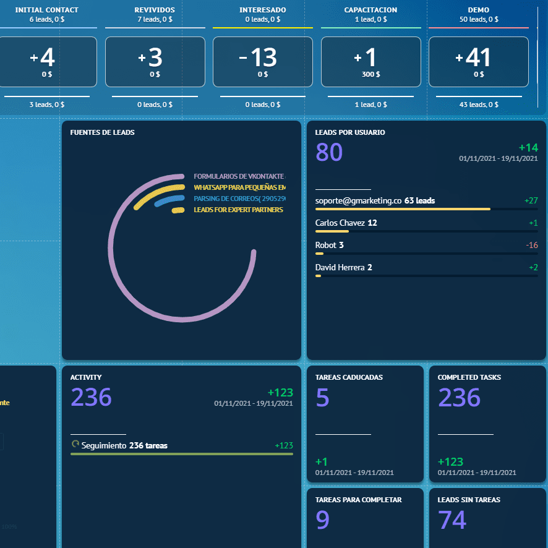Select the Revividos +3 stage card
Viewport: 548px width, 548px height.
(155, 62)
